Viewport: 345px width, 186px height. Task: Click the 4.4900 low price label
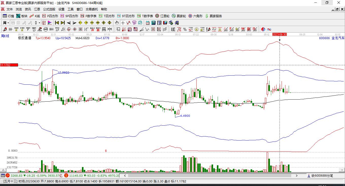[185, 116]
